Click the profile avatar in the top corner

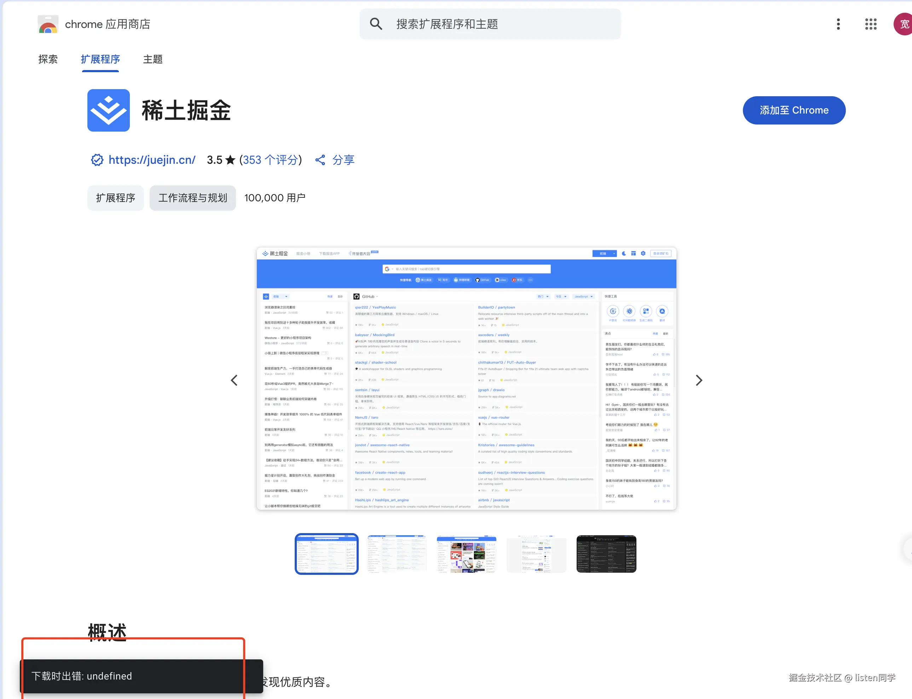tap(903, 24)
